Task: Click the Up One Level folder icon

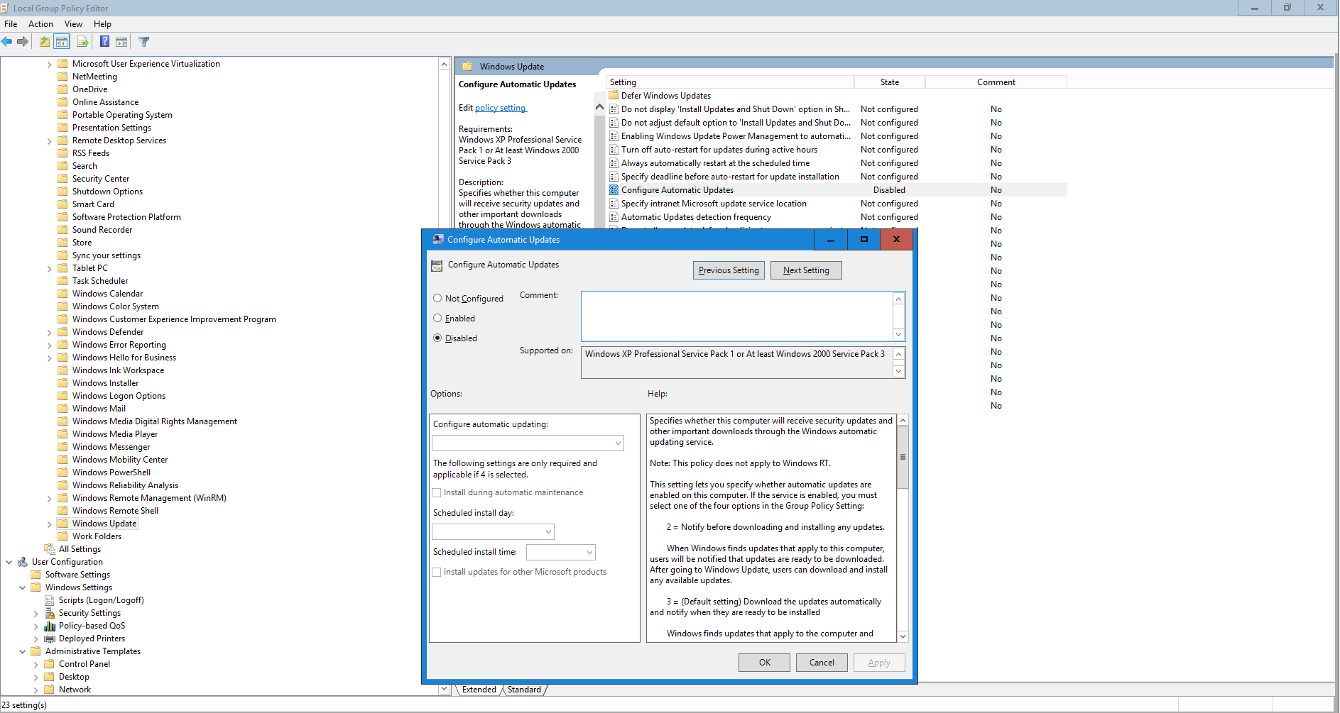Action: click(x=45, y=42)
